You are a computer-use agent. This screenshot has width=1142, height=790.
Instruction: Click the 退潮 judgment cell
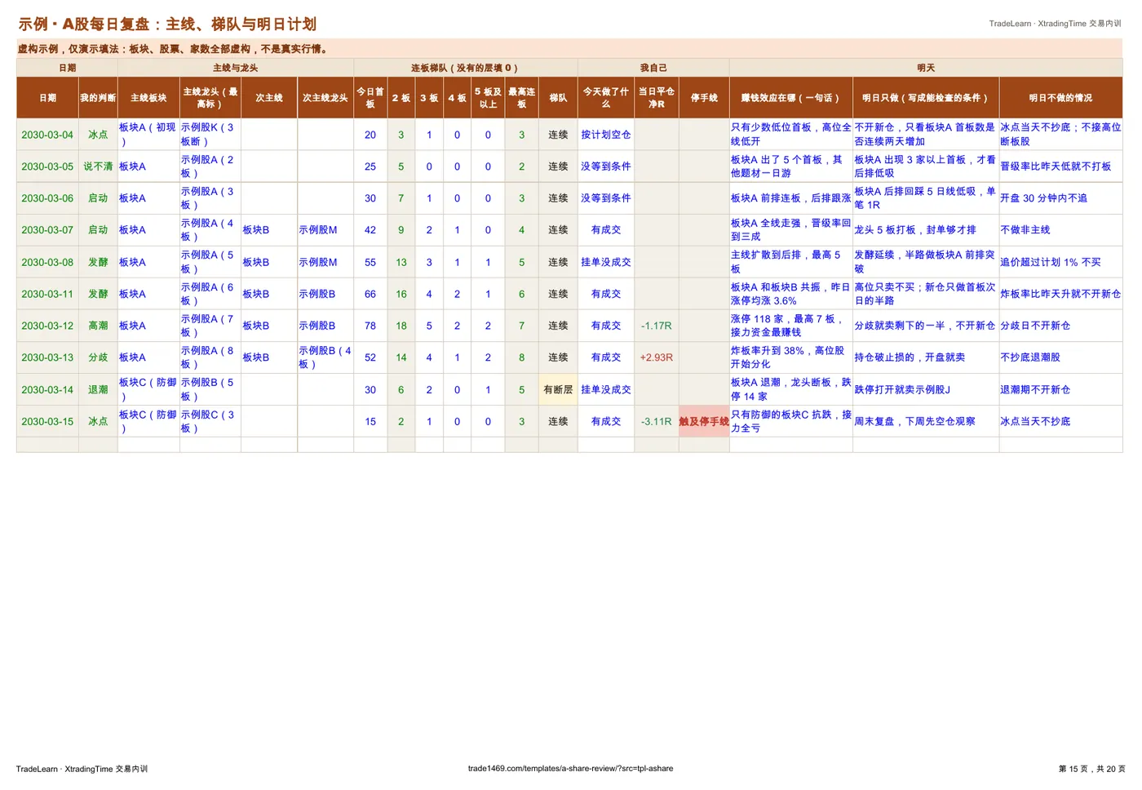(98, 390)
